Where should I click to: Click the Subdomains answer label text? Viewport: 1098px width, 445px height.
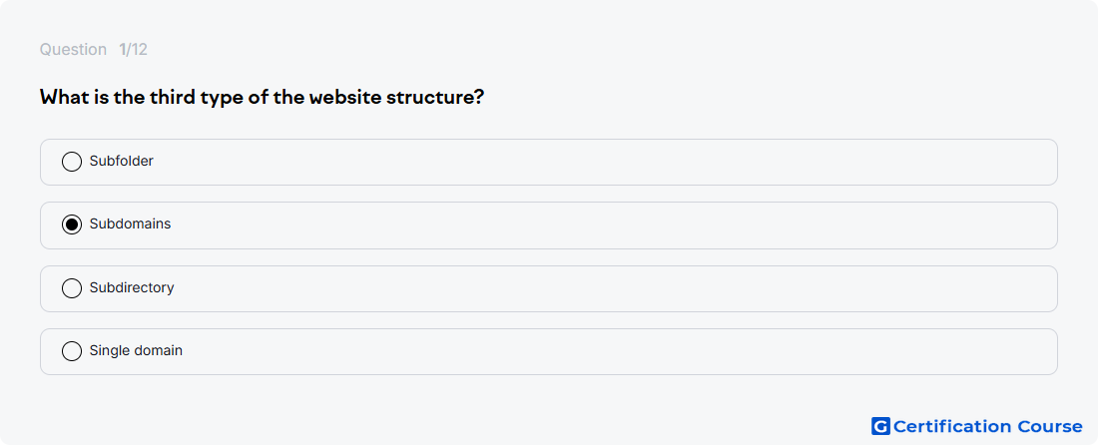[130, 223]
